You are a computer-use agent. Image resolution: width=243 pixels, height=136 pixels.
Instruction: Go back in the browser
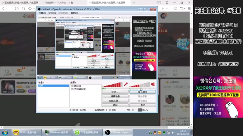(4, 8)
